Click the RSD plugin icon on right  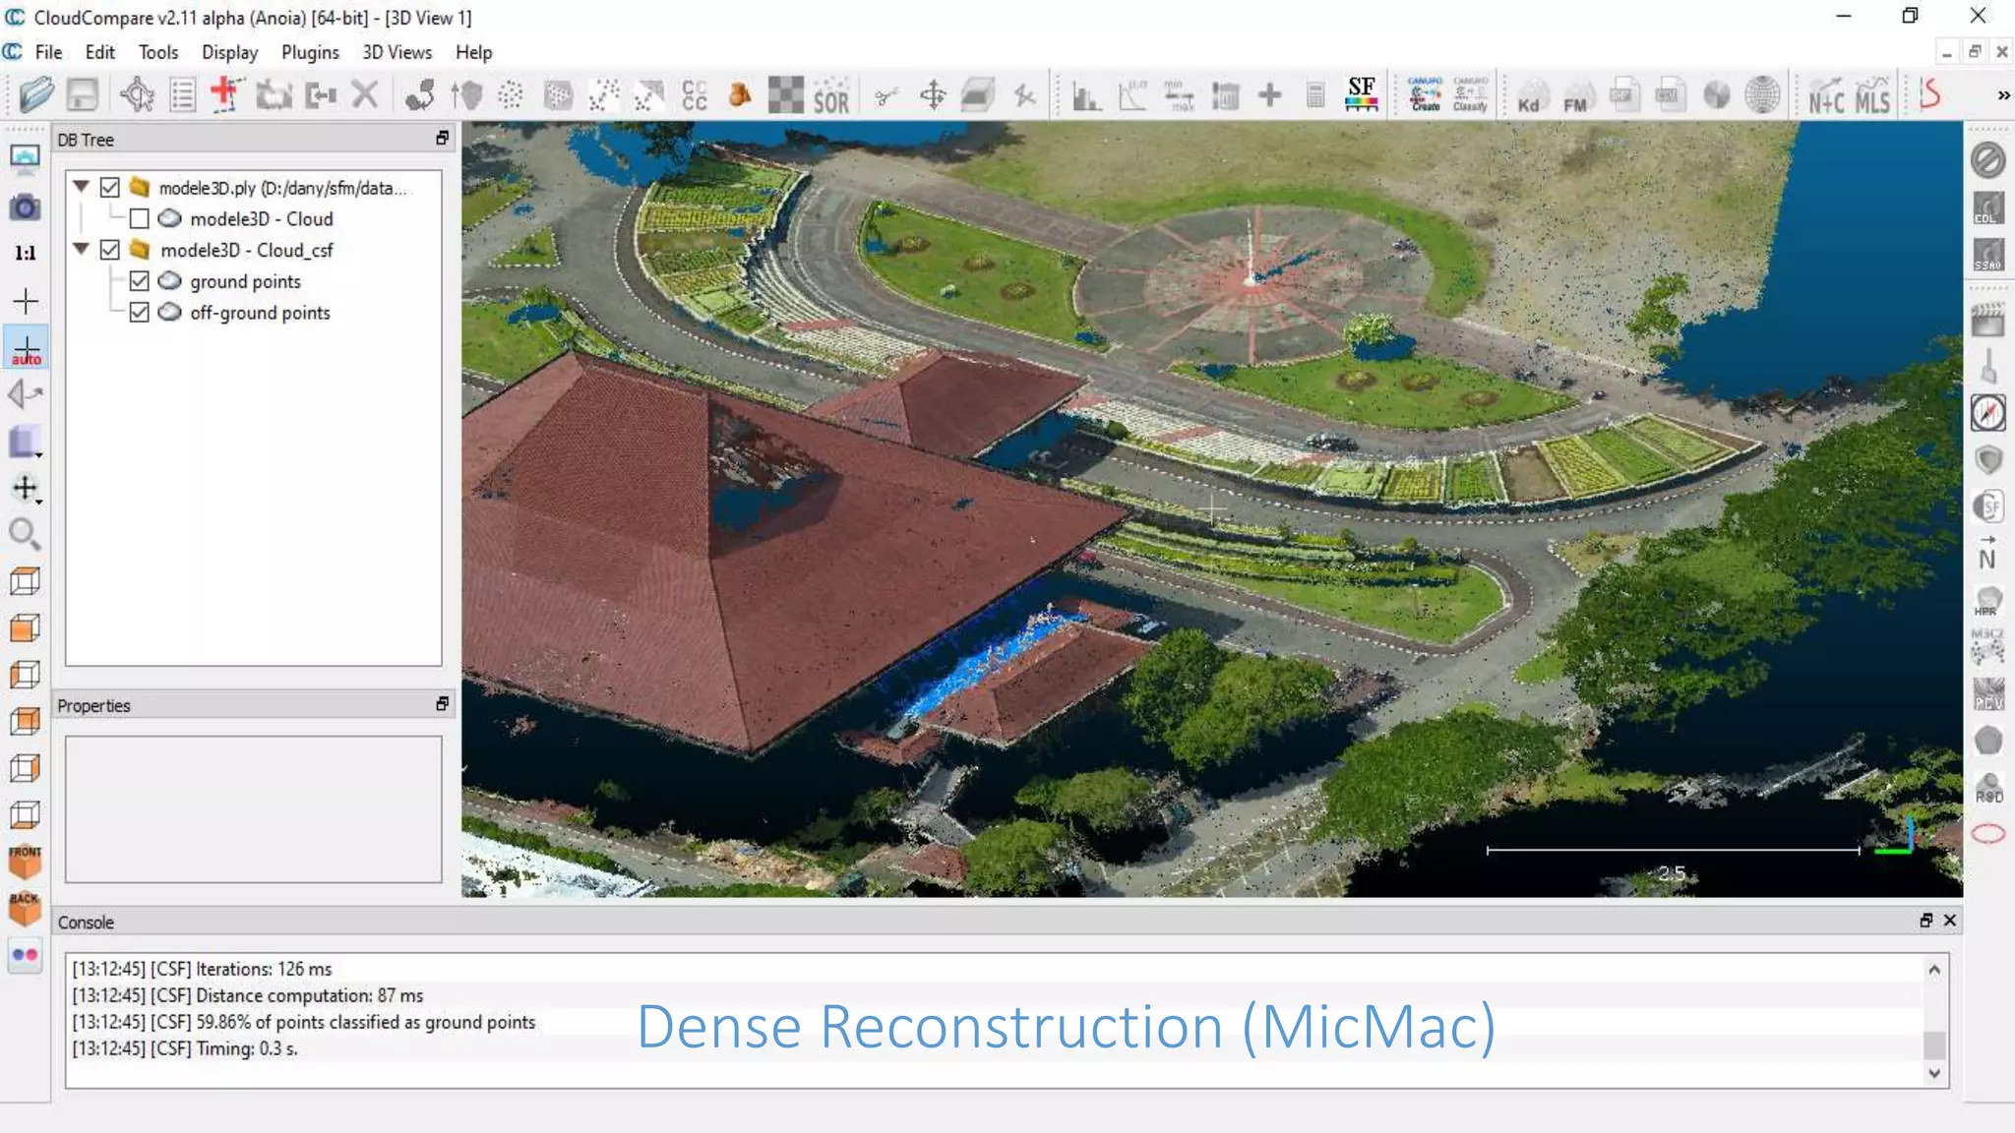click(x=1988, y=788)
